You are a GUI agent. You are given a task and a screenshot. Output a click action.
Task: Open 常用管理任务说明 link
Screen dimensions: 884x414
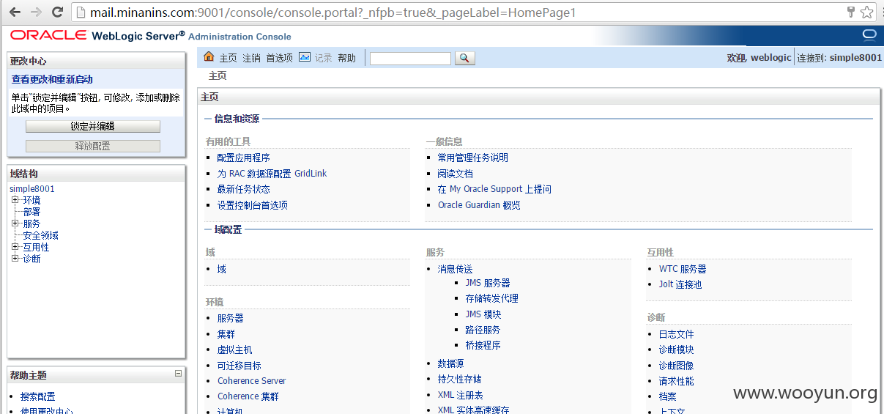[x=473, y=158]
